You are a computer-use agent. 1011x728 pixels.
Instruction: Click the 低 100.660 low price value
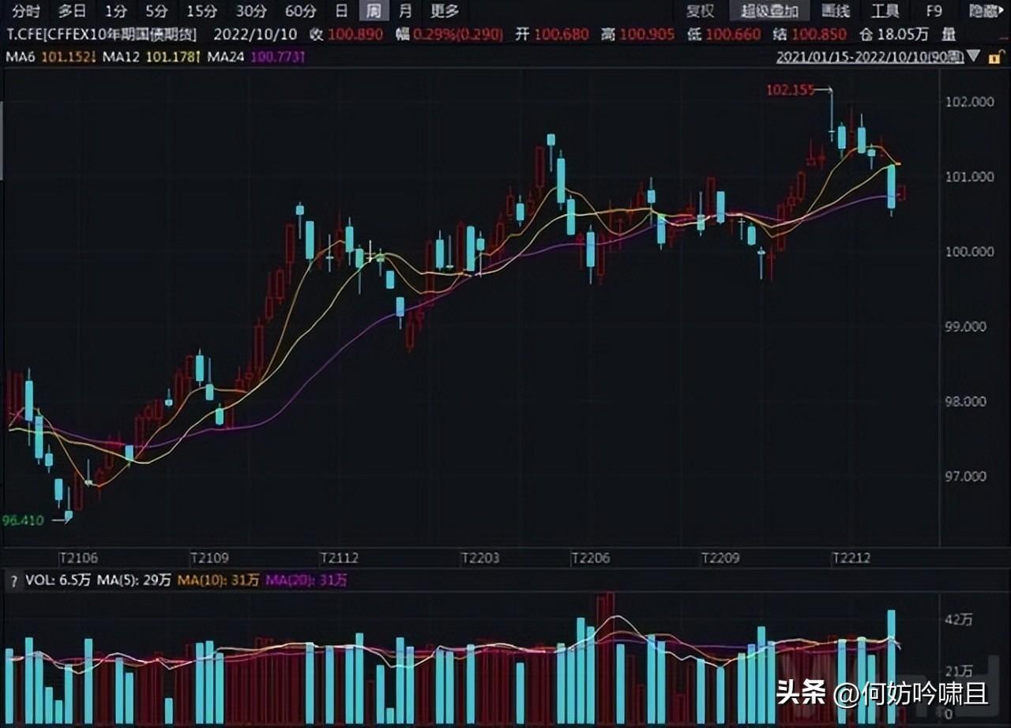tap(723, 34)
